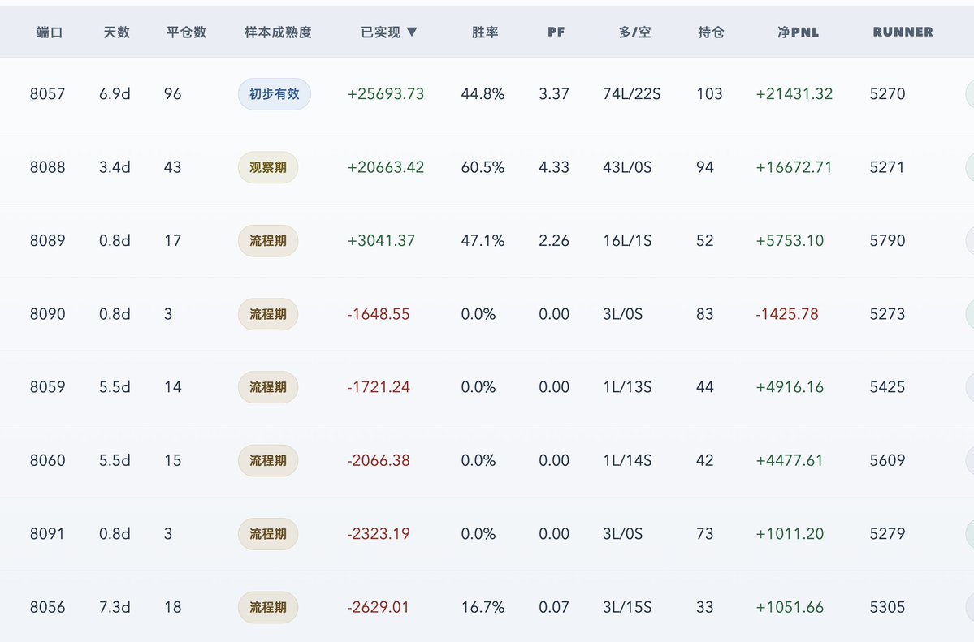Screen dimensions: 974x642
Task: Click the 端口 column header
Action: click(x=50, y=32)
